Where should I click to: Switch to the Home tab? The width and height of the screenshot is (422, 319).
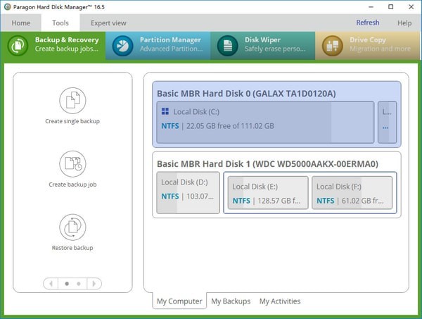21,23
